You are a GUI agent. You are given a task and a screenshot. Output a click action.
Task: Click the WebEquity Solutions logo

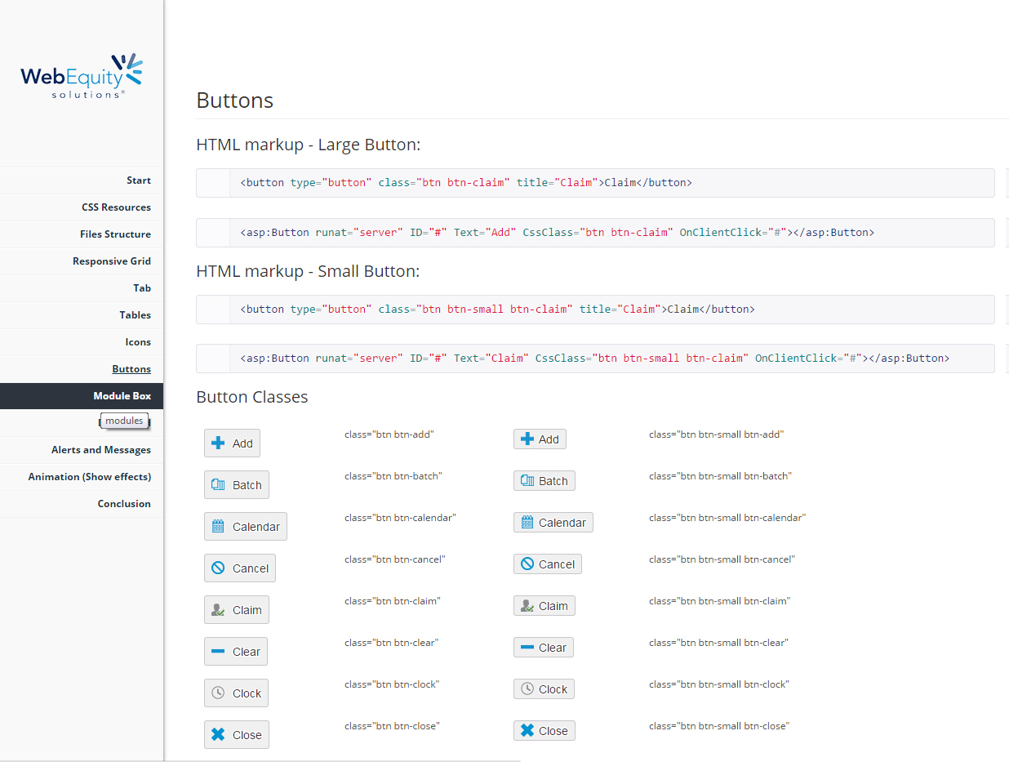click(x=82, y=77)
